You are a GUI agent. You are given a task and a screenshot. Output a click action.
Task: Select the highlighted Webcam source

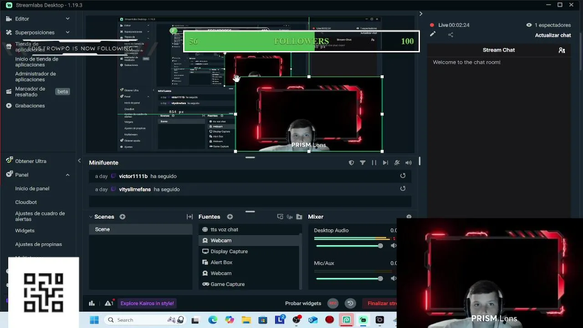pyautogui.click(x=250, y=241)
